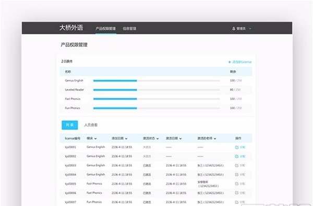This screenshot has width=313, height=206.
Task: Click the Fun Phonics product name
Action: pos(73,108)
